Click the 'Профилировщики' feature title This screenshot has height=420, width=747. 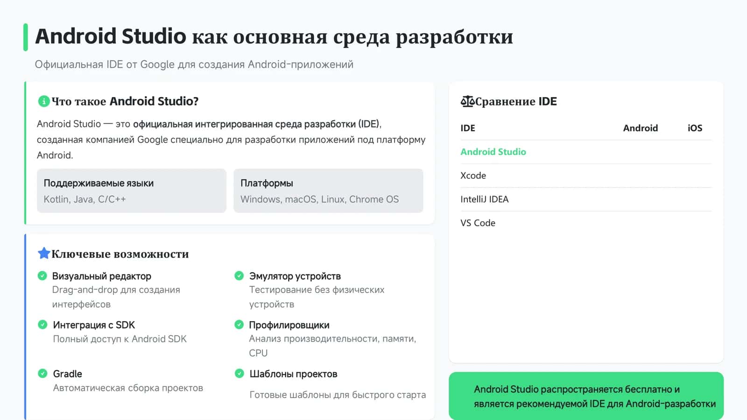(x=289, y=325)
